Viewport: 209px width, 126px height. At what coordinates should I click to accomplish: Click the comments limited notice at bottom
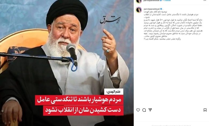coord(171,125)
